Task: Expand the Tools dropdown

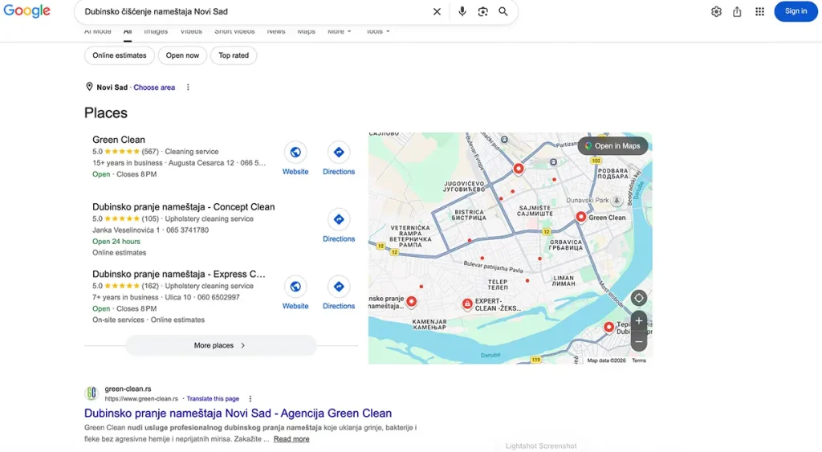Action: point(378,31)
